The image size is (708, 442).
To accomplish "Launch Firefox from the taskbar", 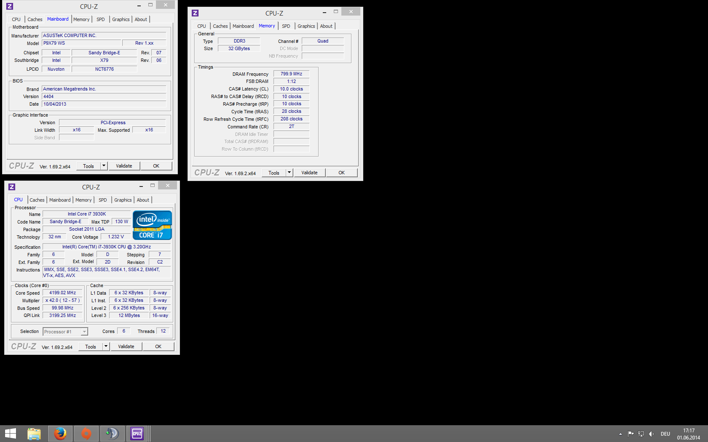I will (x=60, y=434).
